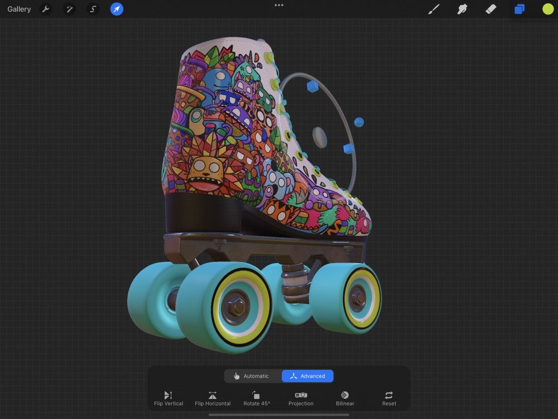Rotate the selection by 45 degrees
The image size is (558, 419).
[x=257, y=398]
